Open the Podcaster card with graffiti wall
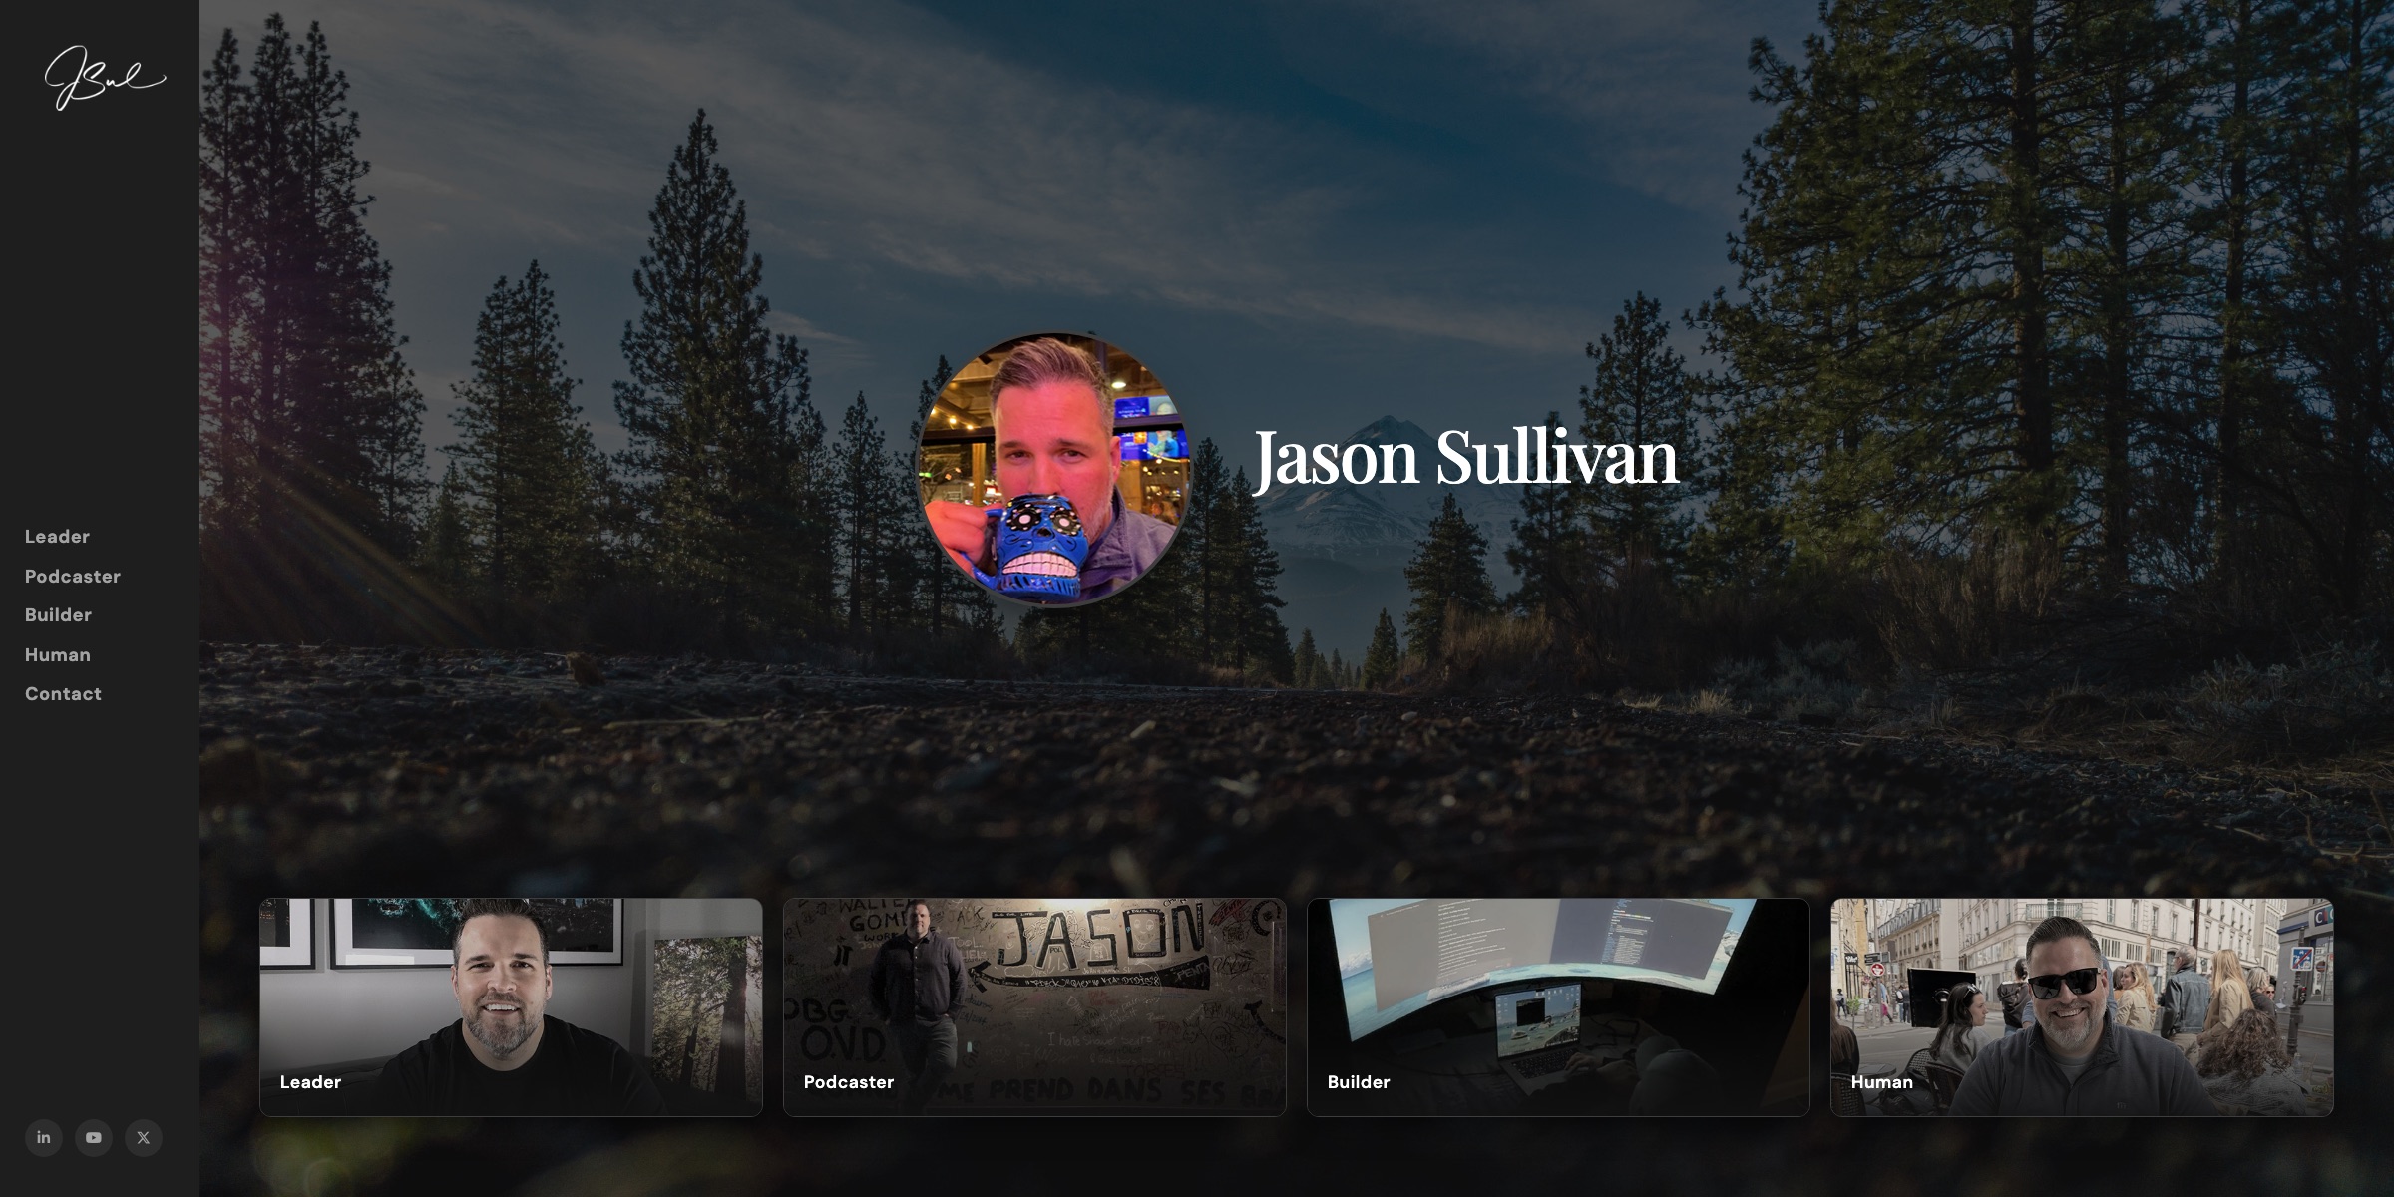Viewport: 2394px width, 1197px height. click(1034, 1007)
